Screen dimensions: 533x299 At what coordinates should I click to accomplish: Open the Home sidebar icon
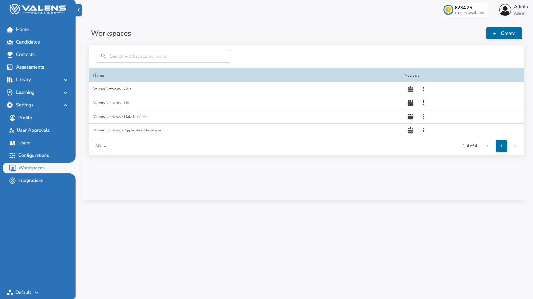click(x=10, y=29)
